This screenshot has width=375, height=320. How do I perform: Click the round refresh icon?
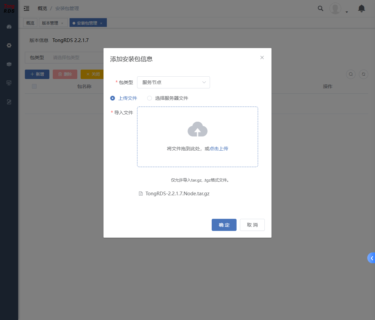pyautogui.click(x=364, y=74)
